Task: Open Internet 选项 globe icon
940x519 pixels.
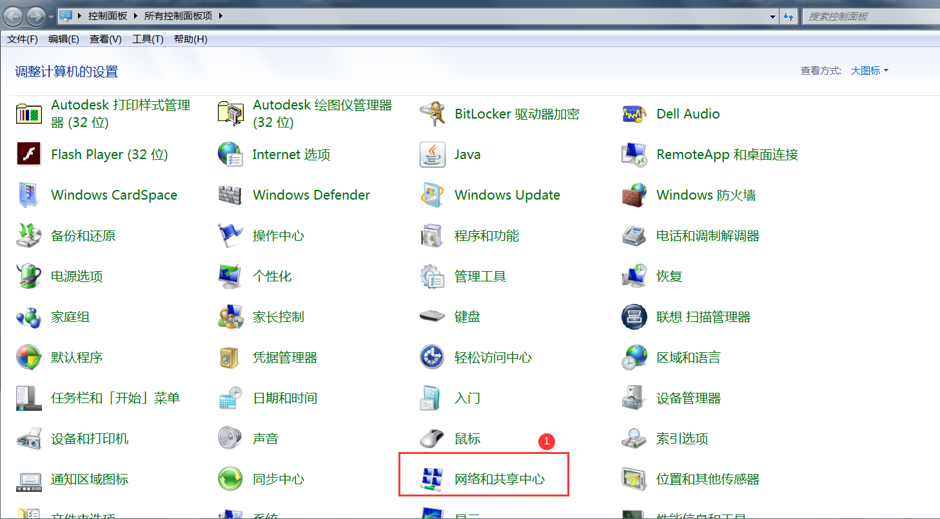Action: pos(230,155)
